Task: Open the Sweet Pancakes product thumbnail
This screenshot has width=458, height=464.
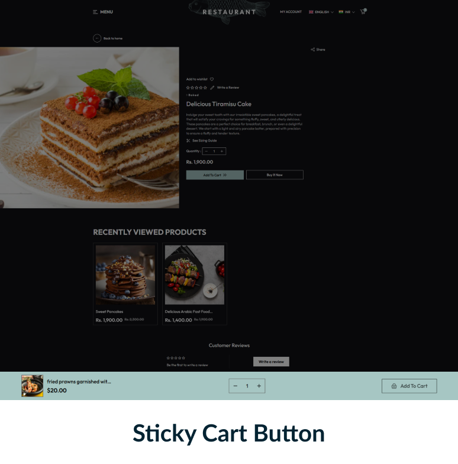Action: pyautogui.click(x=125, y=275)
